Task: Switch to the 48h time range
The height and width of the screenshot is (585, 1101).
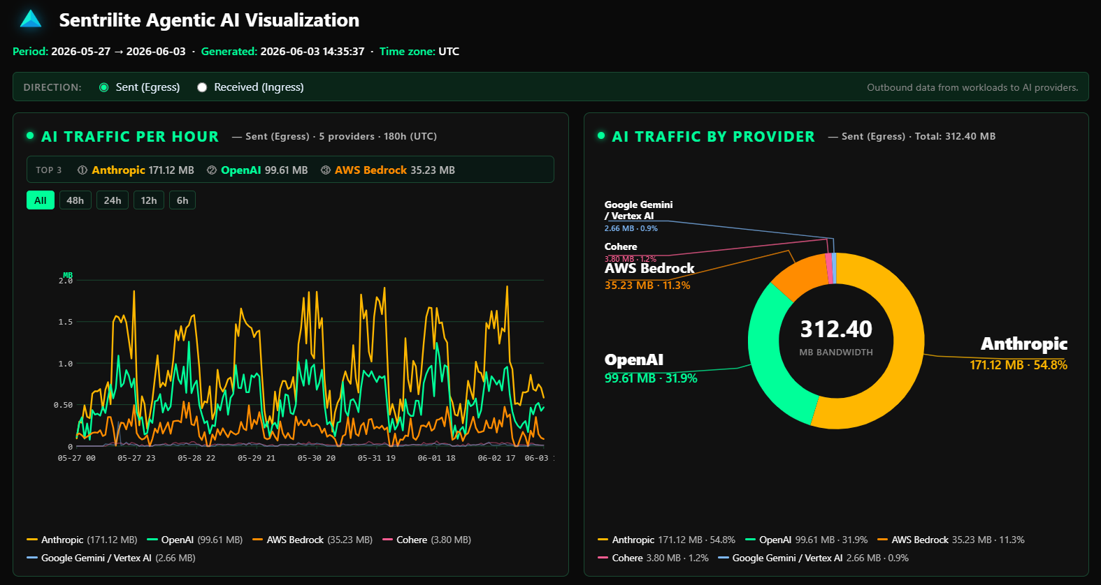Action: [75, 200]
